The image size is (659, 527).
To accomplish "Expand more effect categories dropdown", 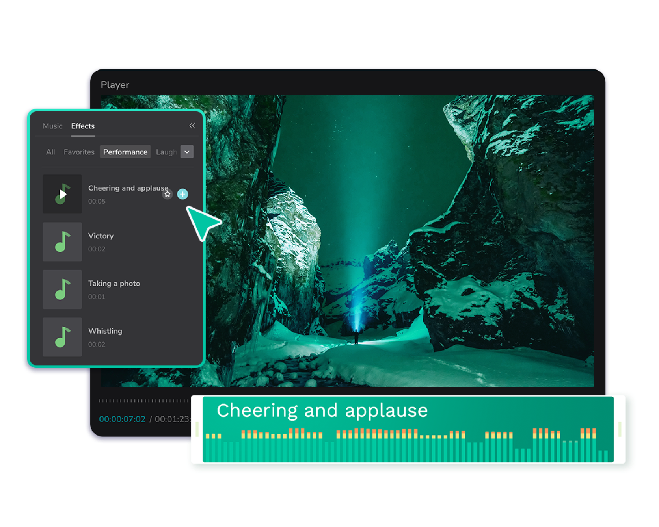I will pyautogui.click(x=187, y=152).
